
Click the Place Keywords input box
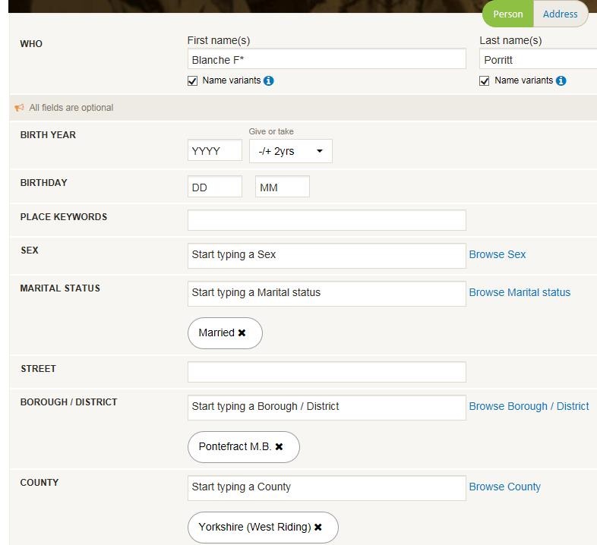[327, 220]
